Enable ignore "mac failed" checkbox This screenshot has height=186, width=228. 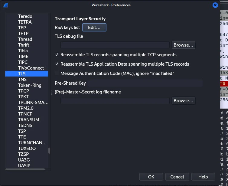click(x=57, y=73)
